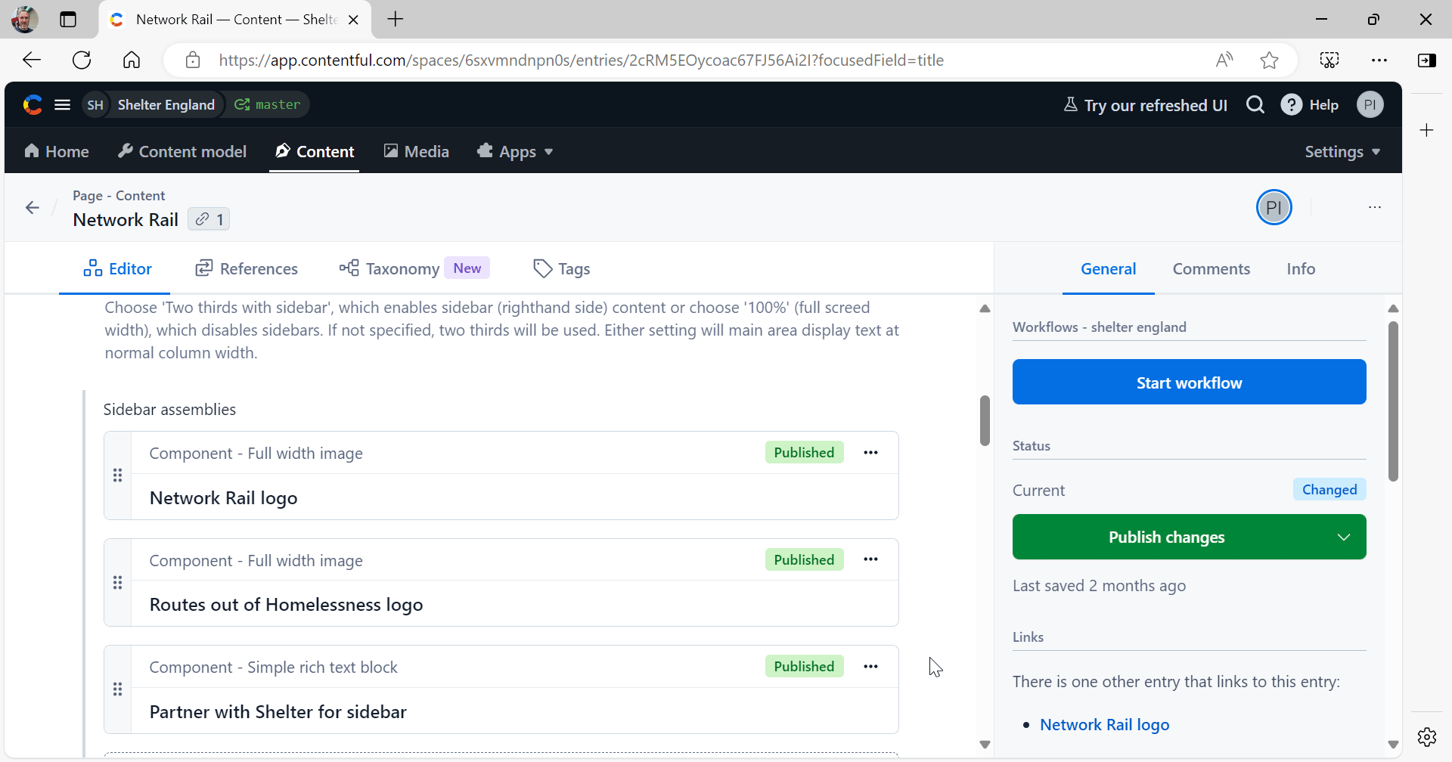This screenshot has height=762, width=1452.
Task: Open the Network Rail logo link
Action: [x=1104, y=724]
